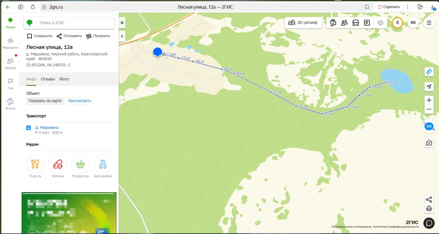Collapse the side panel with the chevron
Screen dimensions: 439x234
coord(122,36)
